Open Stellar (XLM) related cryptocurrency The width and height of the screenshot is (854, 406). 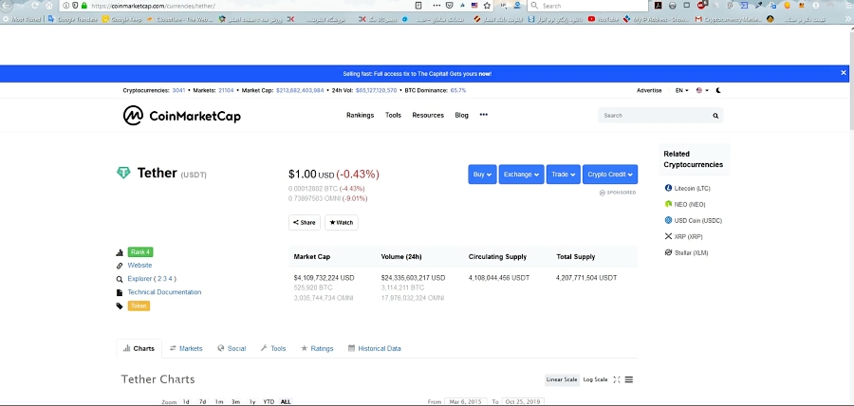686,253
